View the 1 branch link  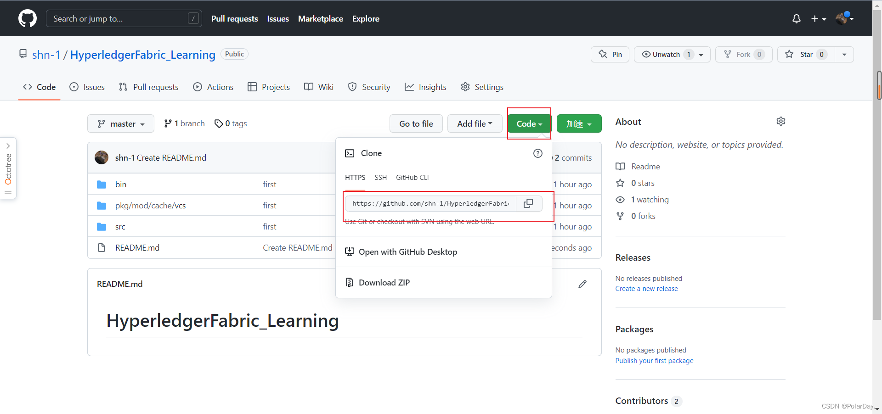pyautogui.click(x=185, y=123)
